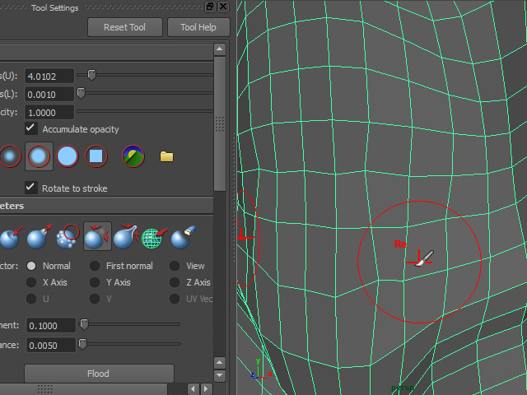Select the Erase sculpt operation icon
Screen dimensions: 527x395
pyautogui.click(x=182, y=238)
